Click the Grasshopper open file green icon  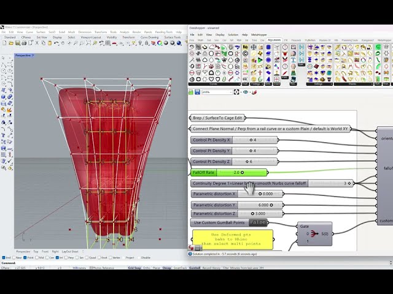tap(191, 92)
